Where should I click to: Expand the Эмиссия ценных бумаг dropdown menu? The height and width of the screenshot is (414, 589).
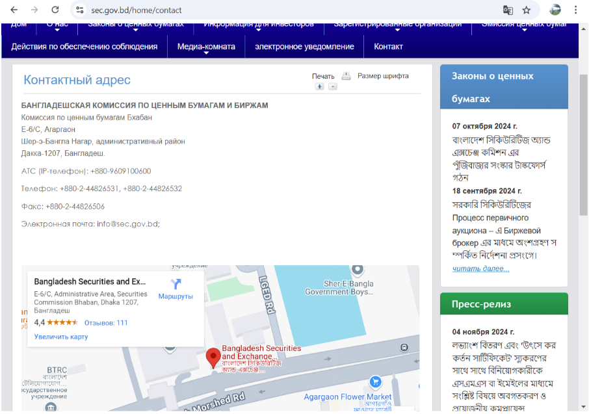pyautogui.click(x=525, y=26)
